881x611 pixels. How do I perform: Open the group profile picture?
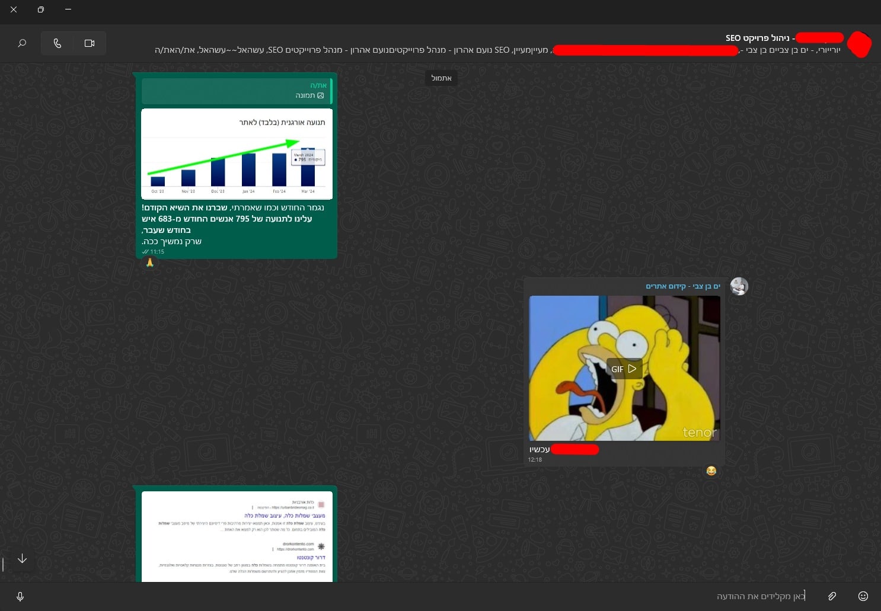pos(859,44)
